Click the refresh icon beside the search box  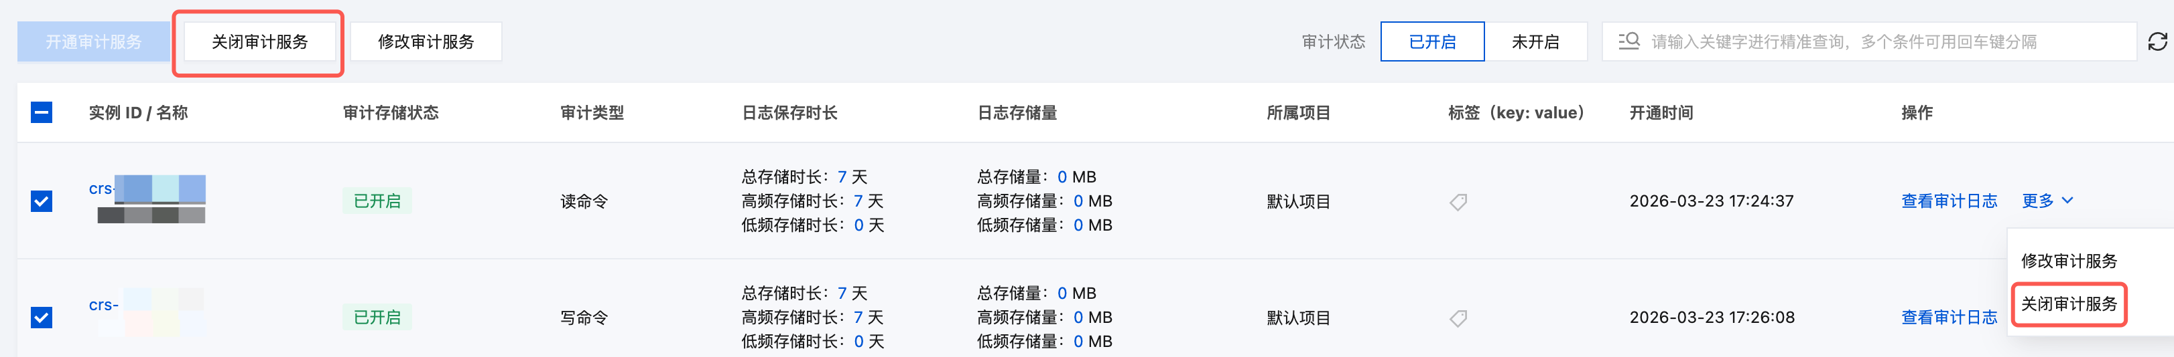tap(2157, 42)
